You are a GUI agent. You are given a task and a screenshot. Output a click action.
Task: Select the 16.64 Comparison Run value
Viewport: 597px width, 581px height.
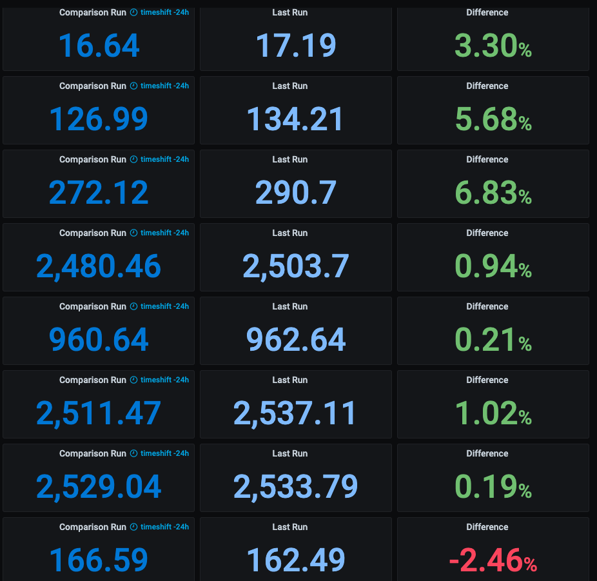(99, 46)
